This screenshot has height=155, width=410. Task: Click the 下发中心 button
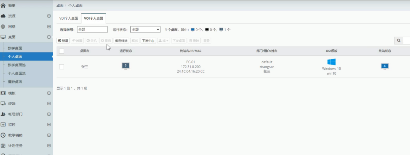(148, 41)
